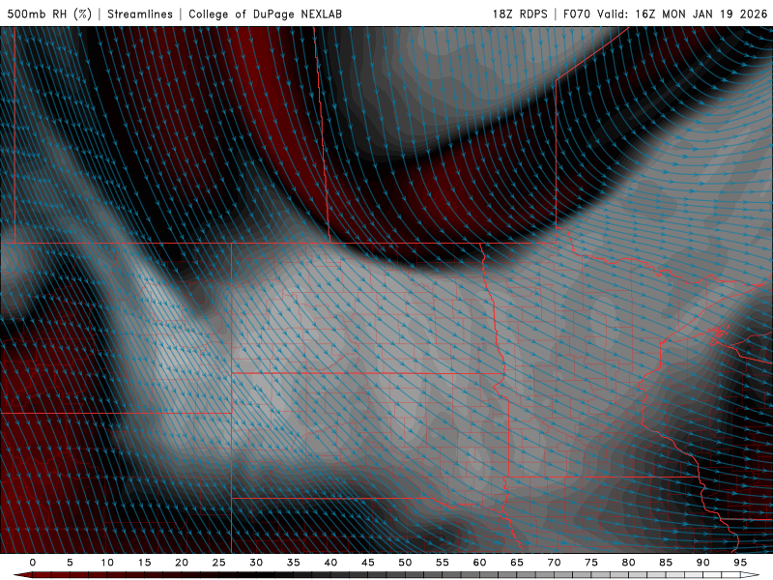
Task: Click the '90' colorbar label
Action: (x=702, y=563)
